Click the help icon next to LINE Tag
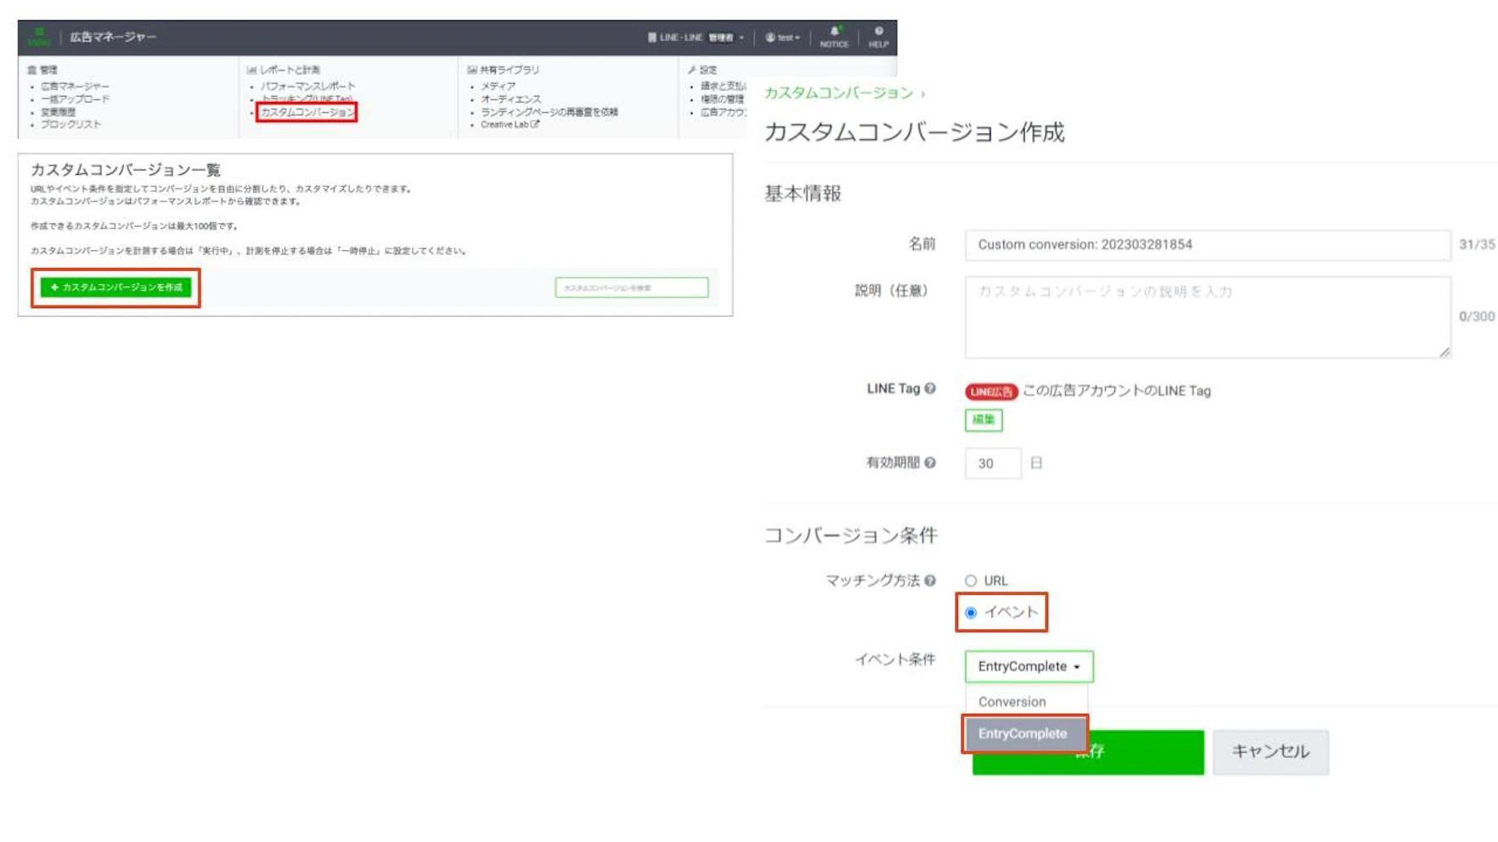Image resolution: width=1498 pixels, height=842 pixels. click(931, 389)
